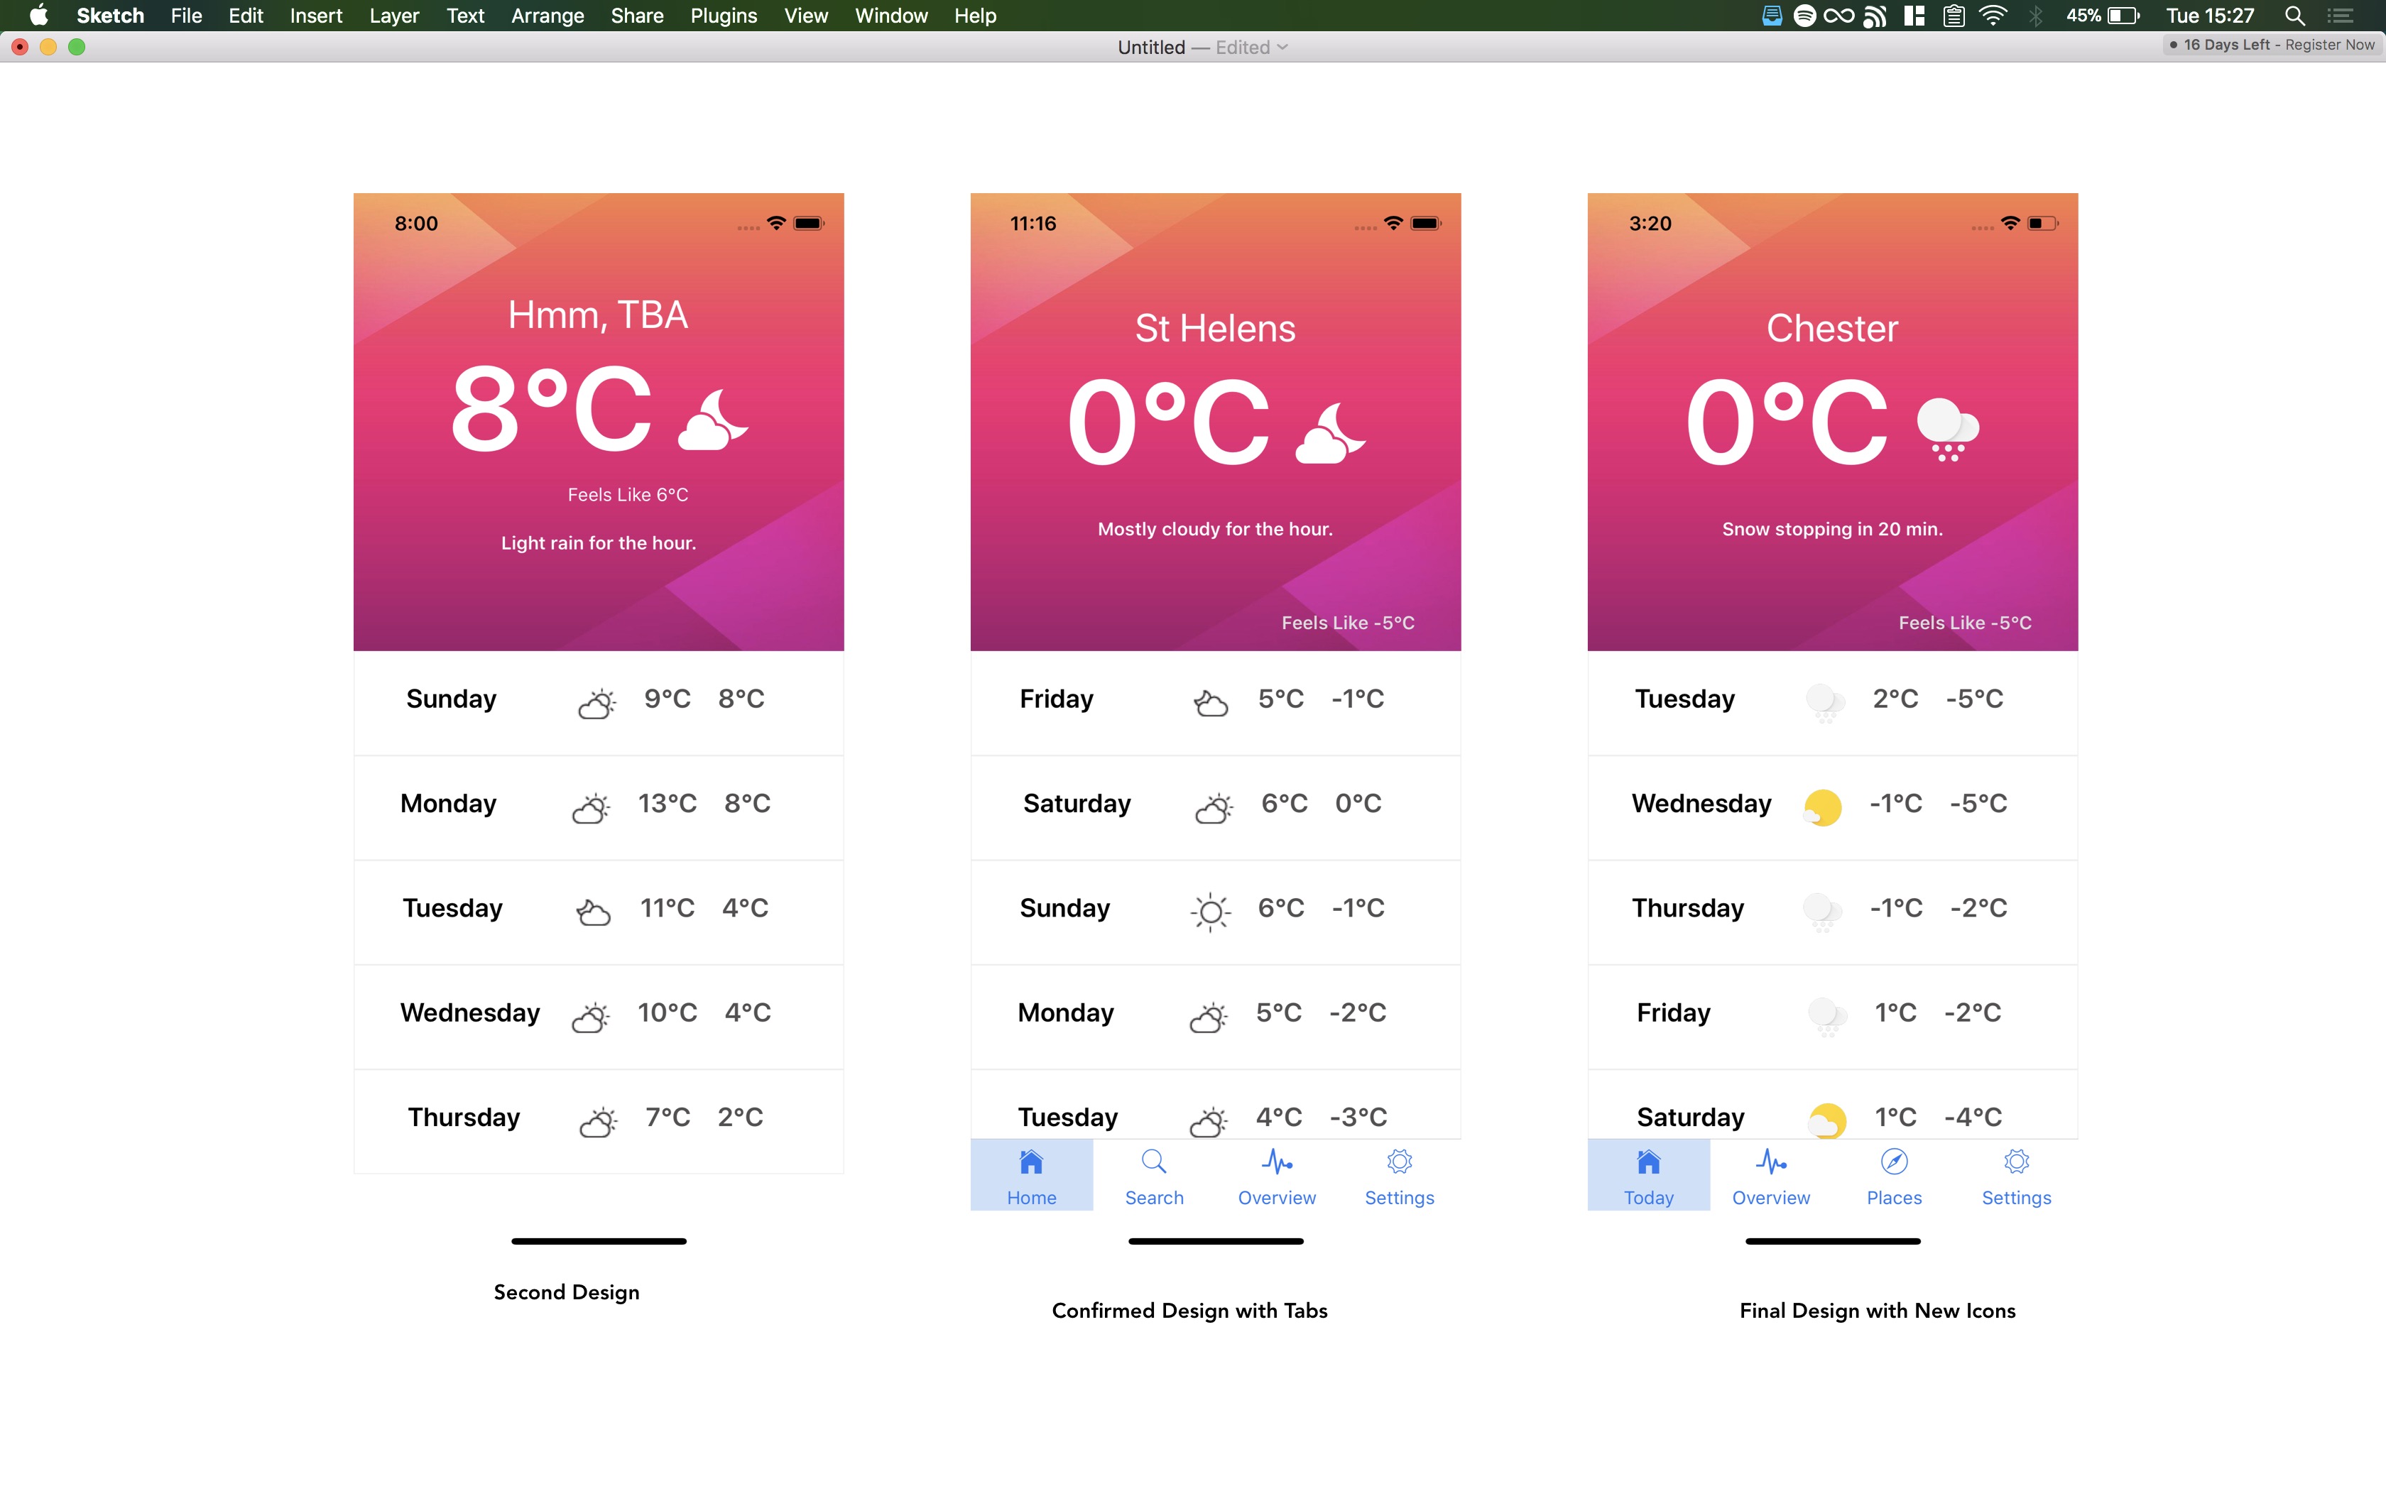The width and height of the screenshot is (2386, 1491).
Task: Click the Search magnifier icon in the tab bar
Action: coord(1153,1163)
